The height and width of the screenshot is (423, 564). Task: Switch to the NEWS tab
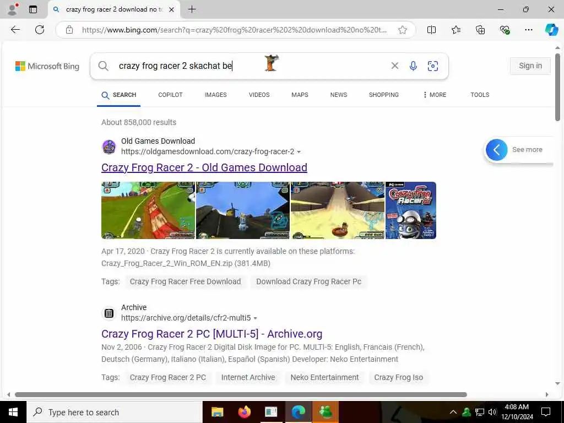point(339,95)
